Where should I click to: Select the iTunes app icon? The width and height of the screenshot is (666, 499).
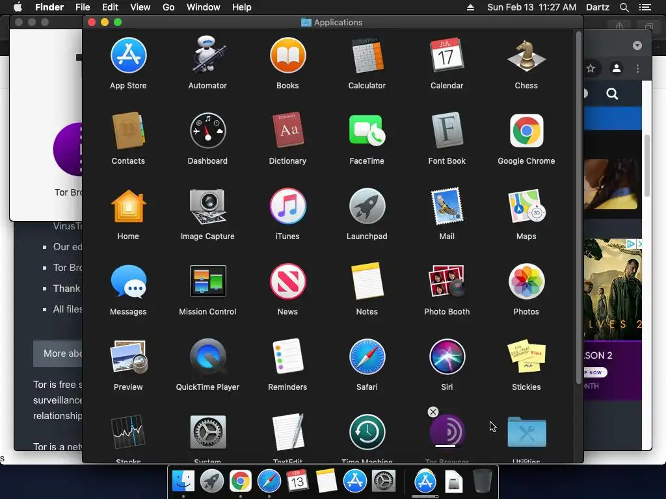coord(287,206)
